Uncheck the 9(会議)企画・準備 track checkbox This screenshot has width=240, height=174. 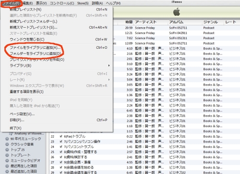coord(61,162)
